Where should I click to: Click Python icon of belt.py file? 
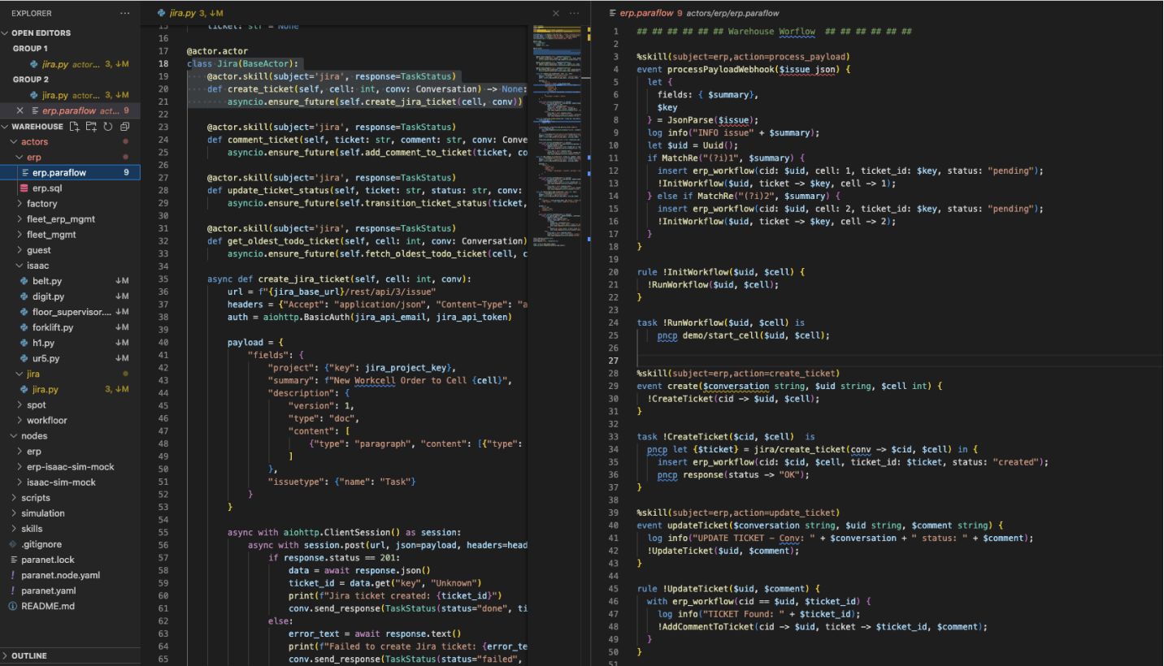click(24, 281)
